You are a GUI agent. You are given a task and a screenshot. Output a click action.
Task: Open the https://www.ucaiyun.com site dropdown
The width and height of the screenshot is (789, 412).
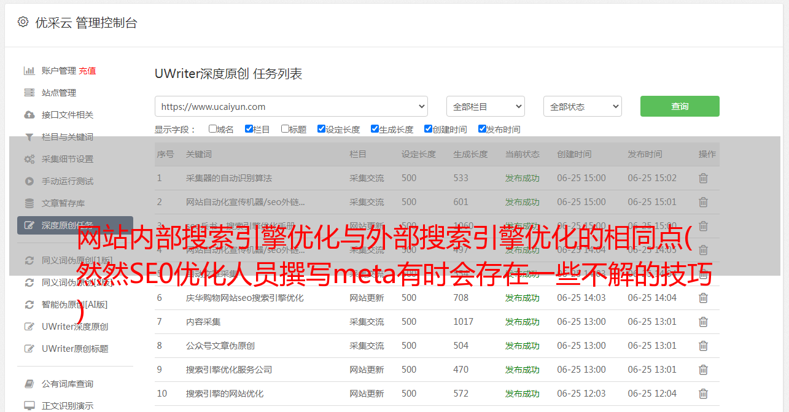tap(291, 106)
